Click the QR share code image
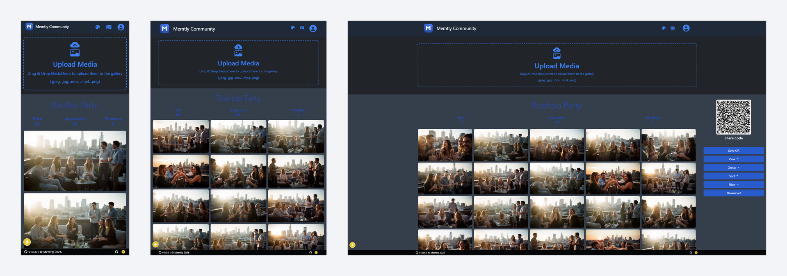The image size is (787, 276). pos(734,117)
